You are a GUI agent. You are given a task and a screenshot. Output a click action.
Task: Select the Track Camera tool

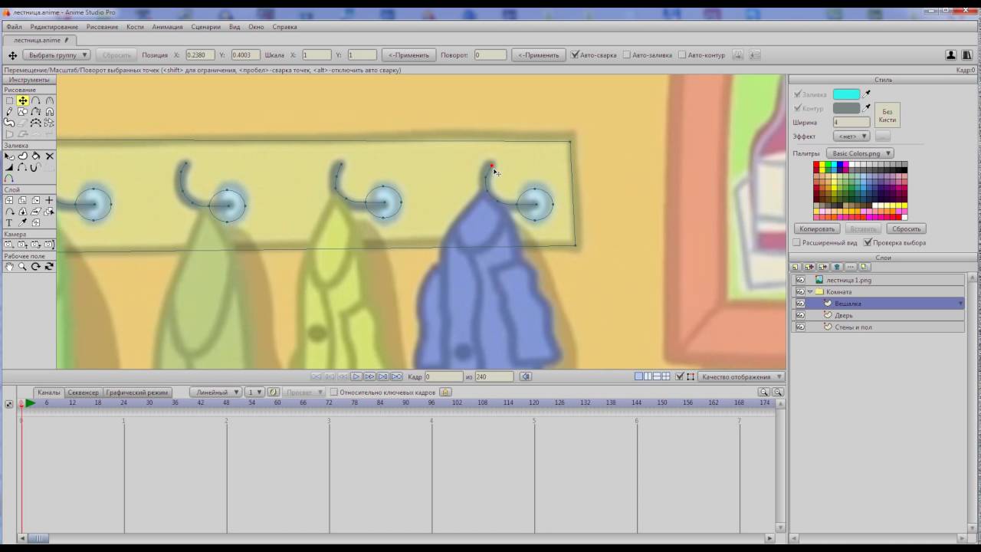click(x=9, y=245)
